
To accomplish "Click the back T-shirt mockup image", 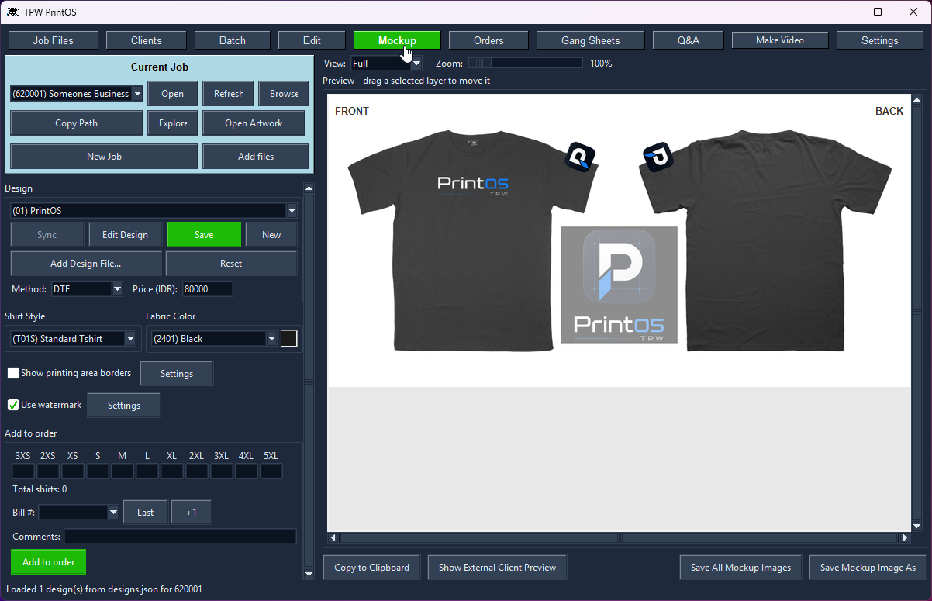I will 765,240.
